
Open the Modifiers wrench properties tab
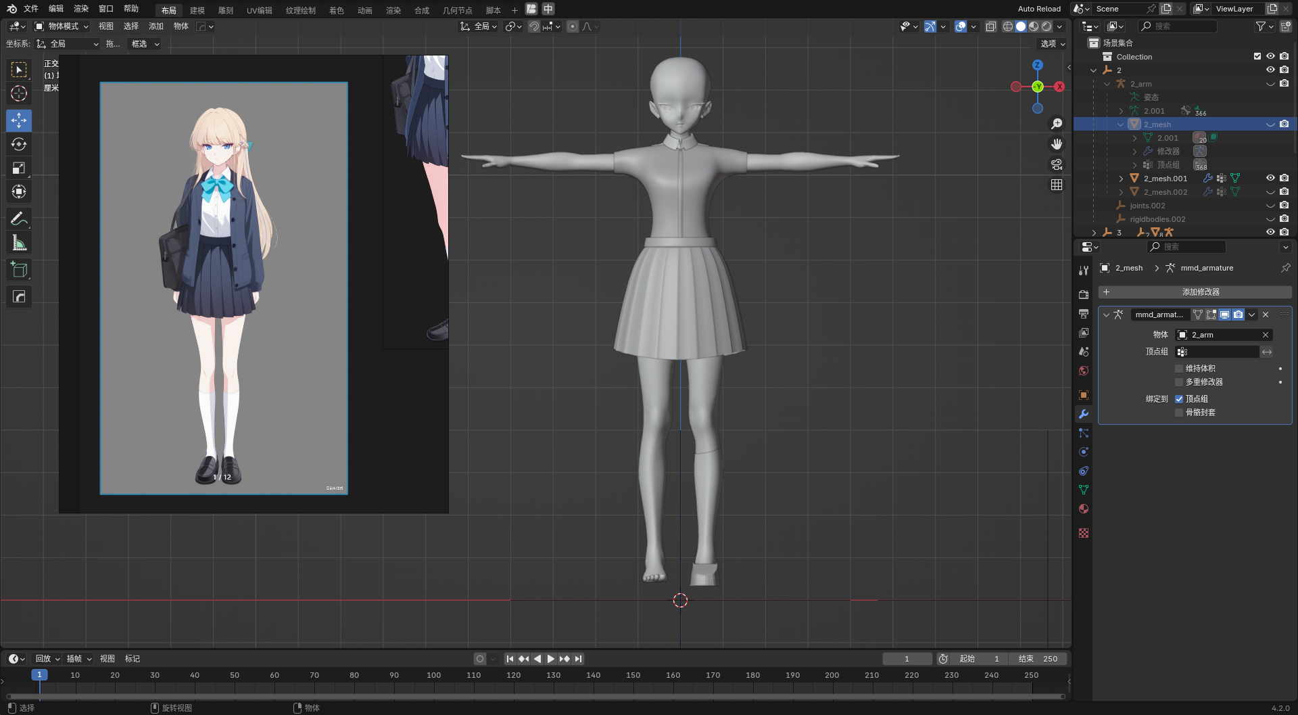(1084, 414)
